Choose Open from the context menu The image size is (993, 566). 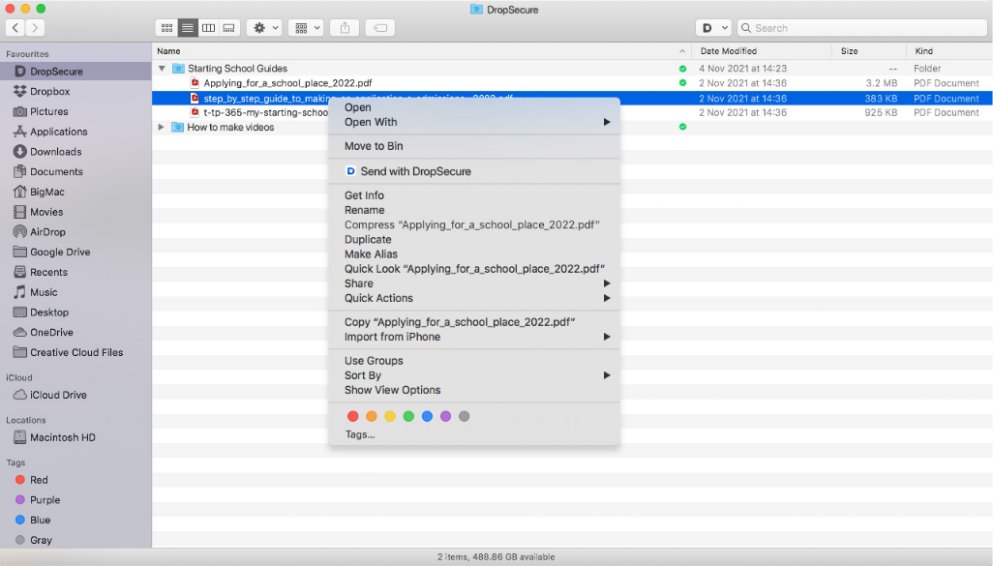(x=473, y=107)
